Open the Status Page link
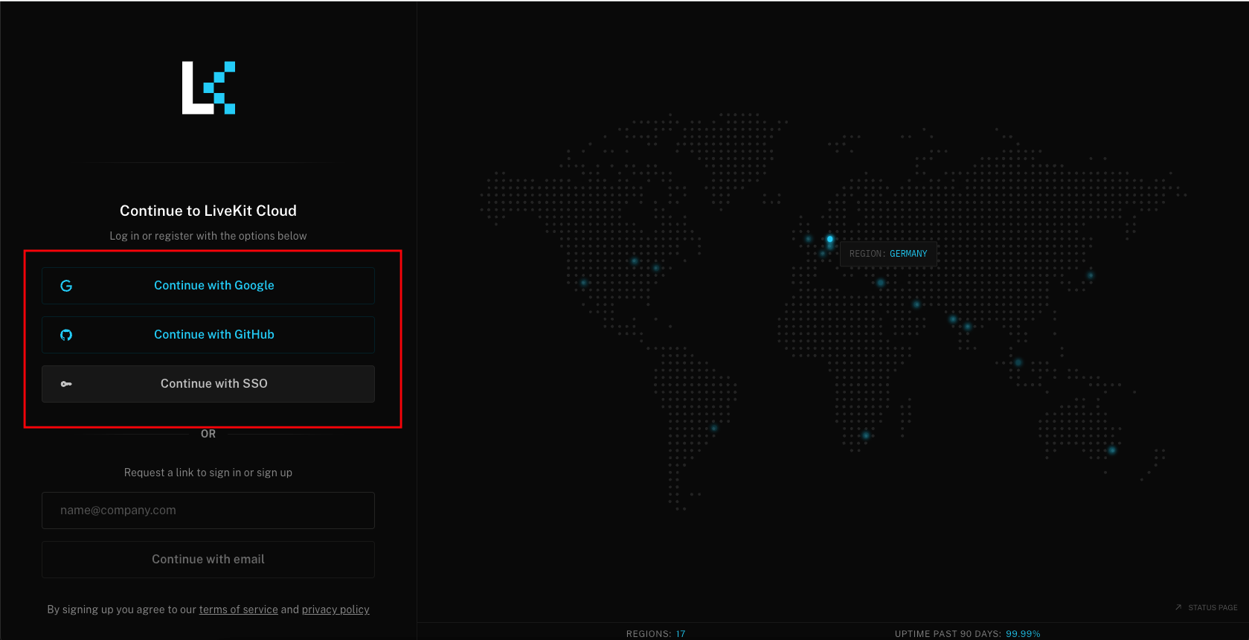This screenshot has width=1249, height=640. (x=1213, y=608)
